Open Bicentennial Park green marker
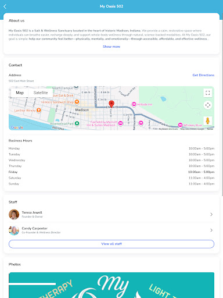The image size is (223, 298). pos(77,123)
